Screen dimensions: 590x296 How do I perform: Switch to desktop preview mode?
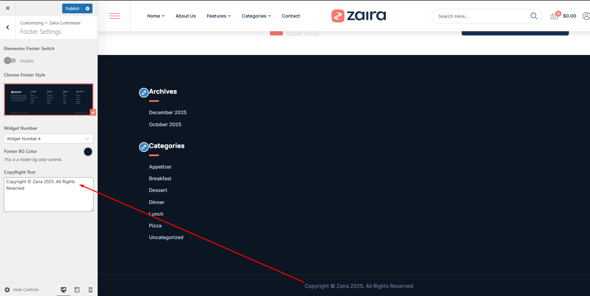[x=63, y=289]
